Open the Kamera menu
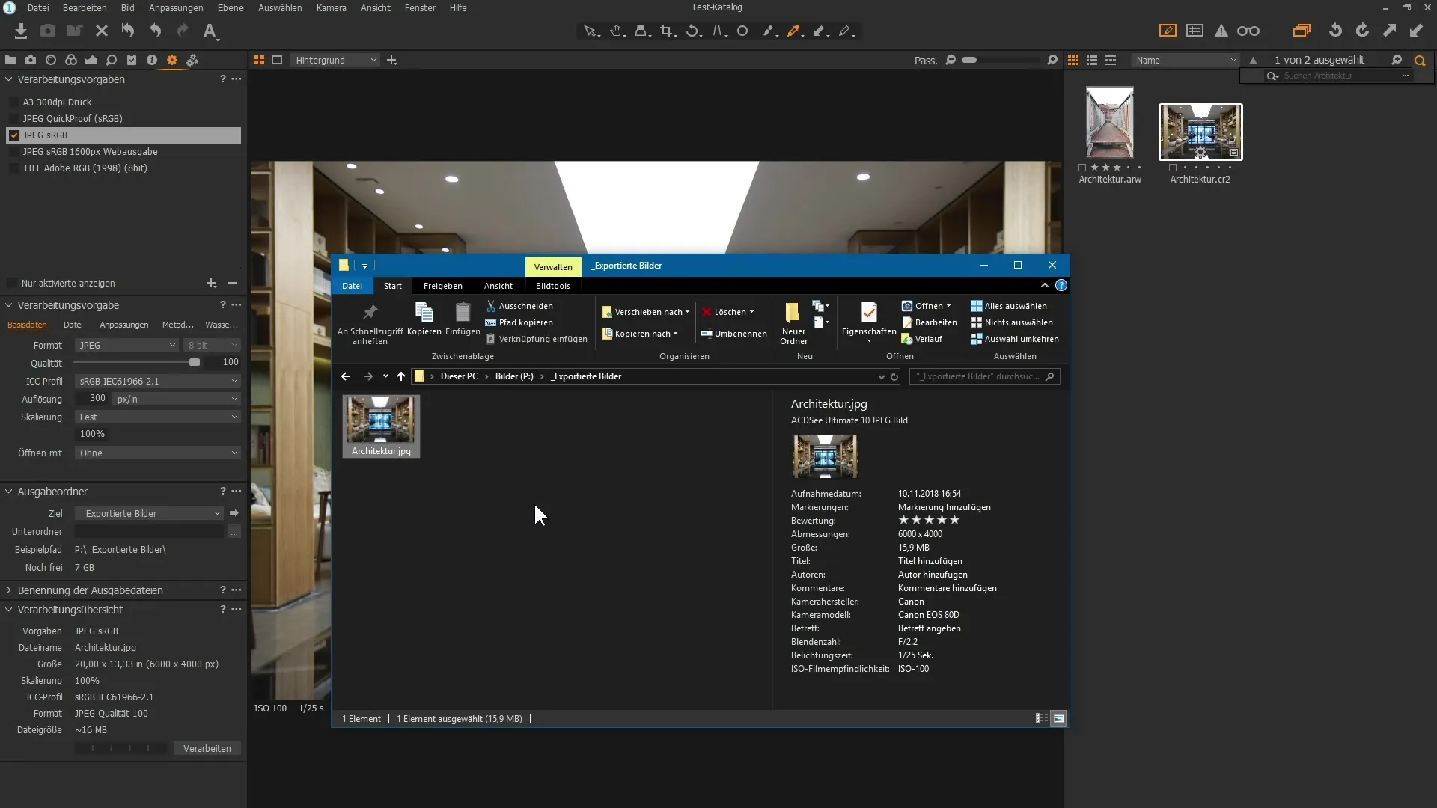1437x808 pixels. [331, 7]
